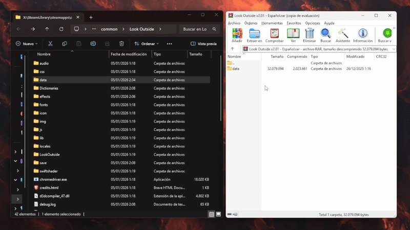The width and height of the screenshot is (410, 230).
Task: Refresh the Explorer folder view
Action: click(x=61, y=29)
